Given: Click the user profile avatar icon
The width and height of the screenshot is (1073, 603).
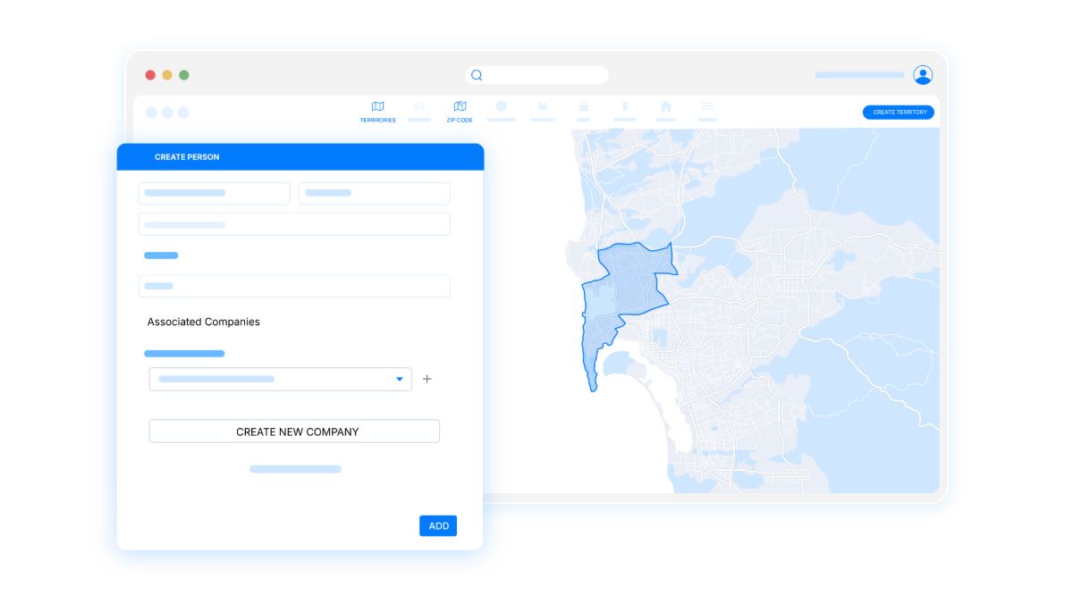Looking at the screenshot, I should point(923,75).
